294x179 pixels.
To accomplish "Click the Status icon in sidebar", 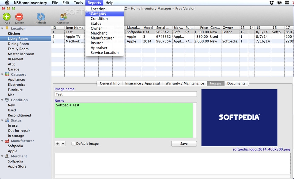I will click(7, 120).
